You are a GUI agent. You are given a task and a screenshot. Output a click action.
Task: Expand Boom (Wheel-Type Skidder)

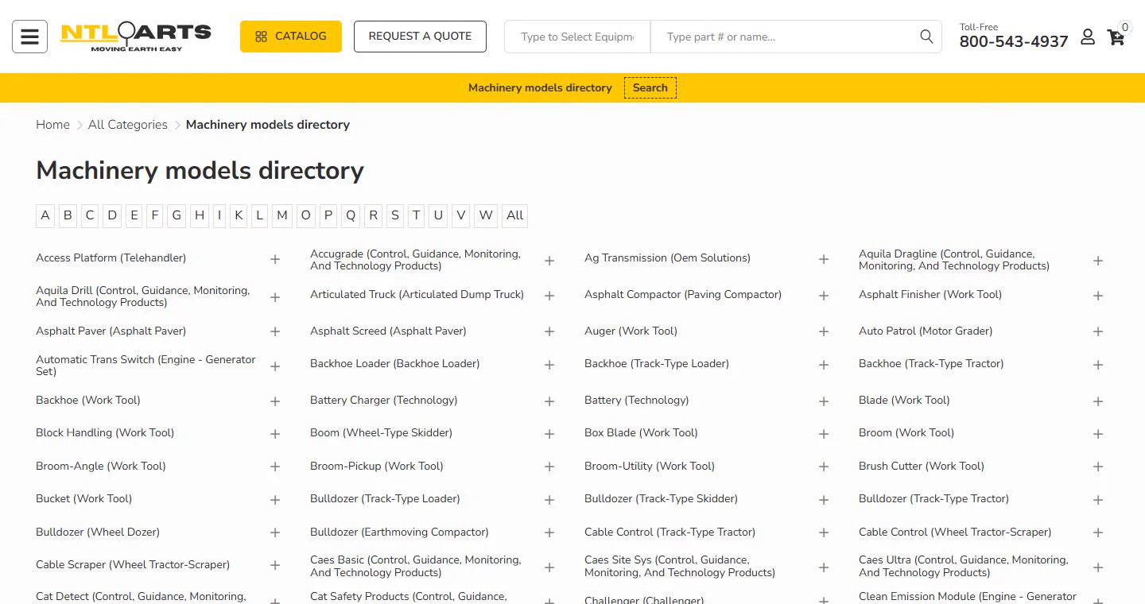549,434
